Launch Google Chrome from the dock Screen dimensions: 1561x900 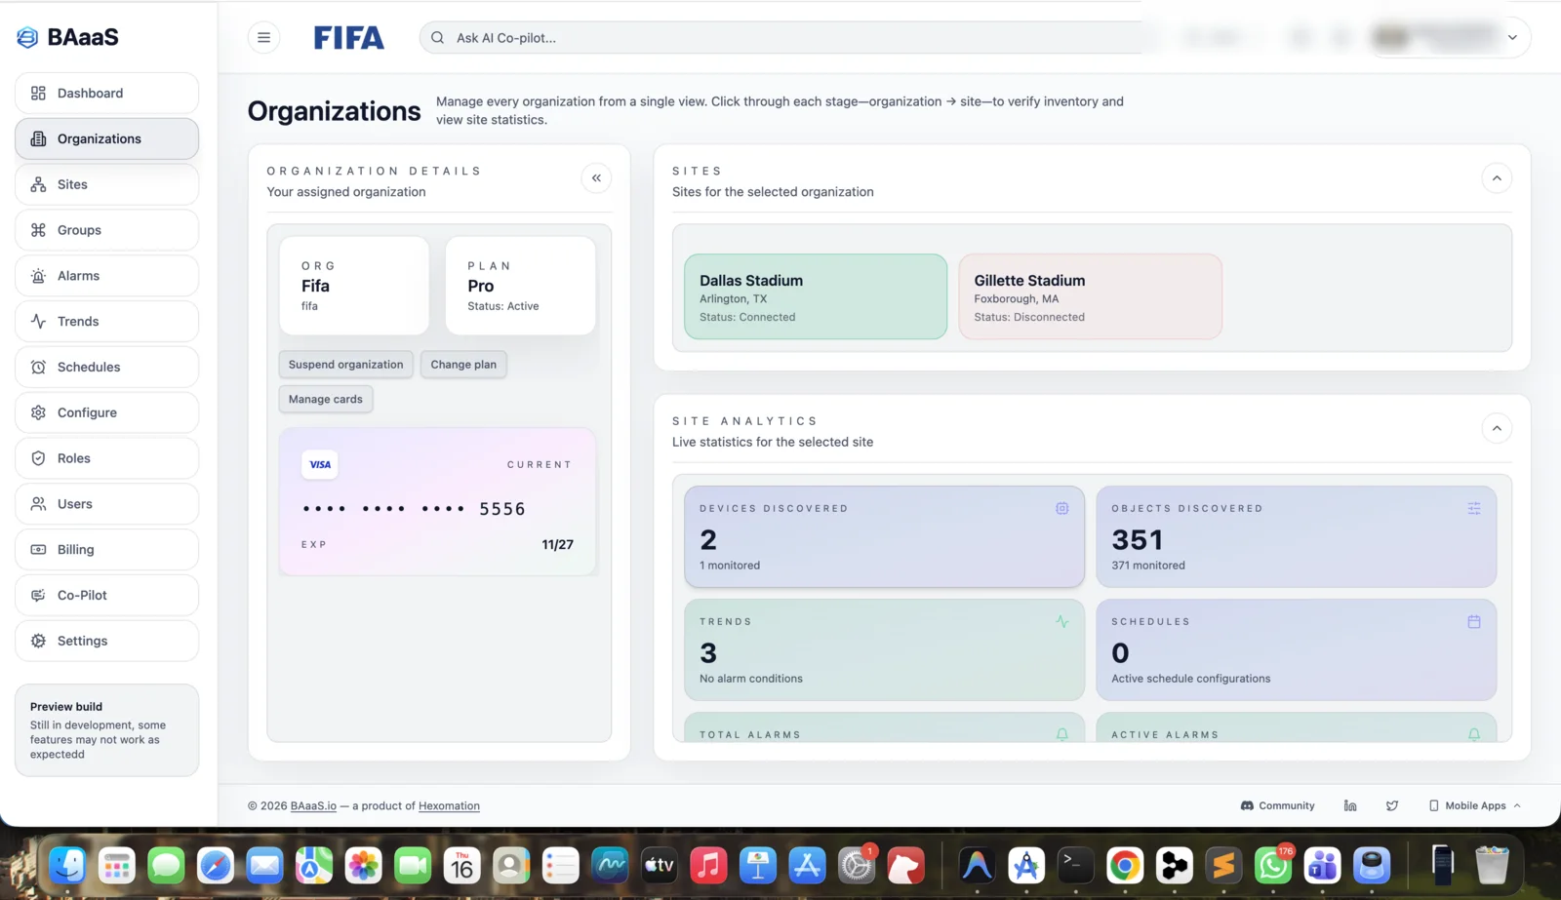click(x=1125, y=865)
